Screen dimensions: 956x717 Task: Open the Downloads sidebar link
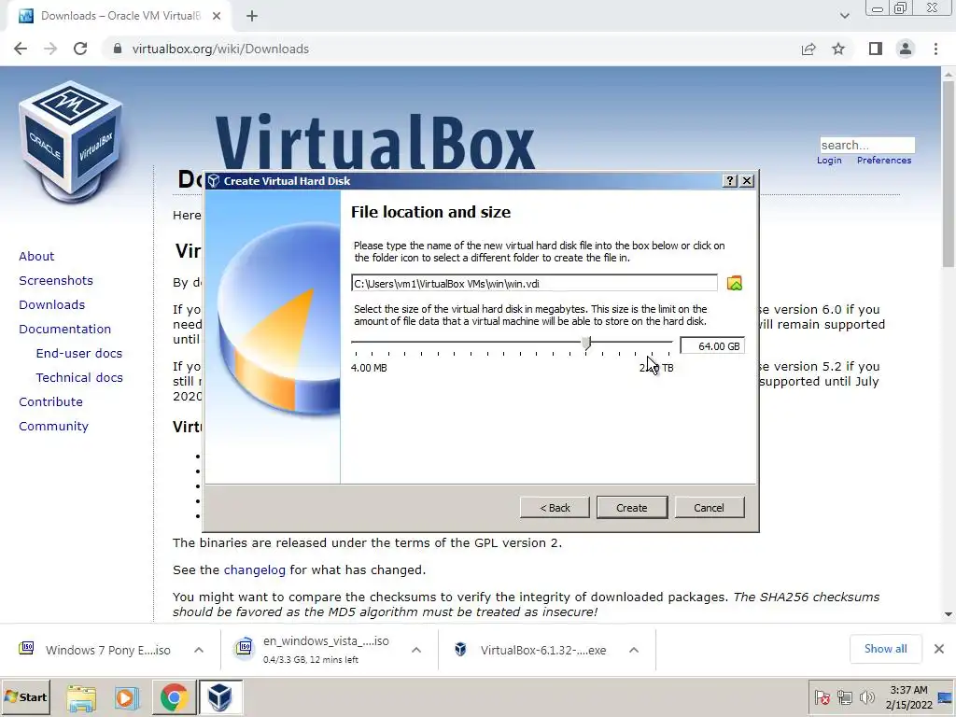point(52,305)
